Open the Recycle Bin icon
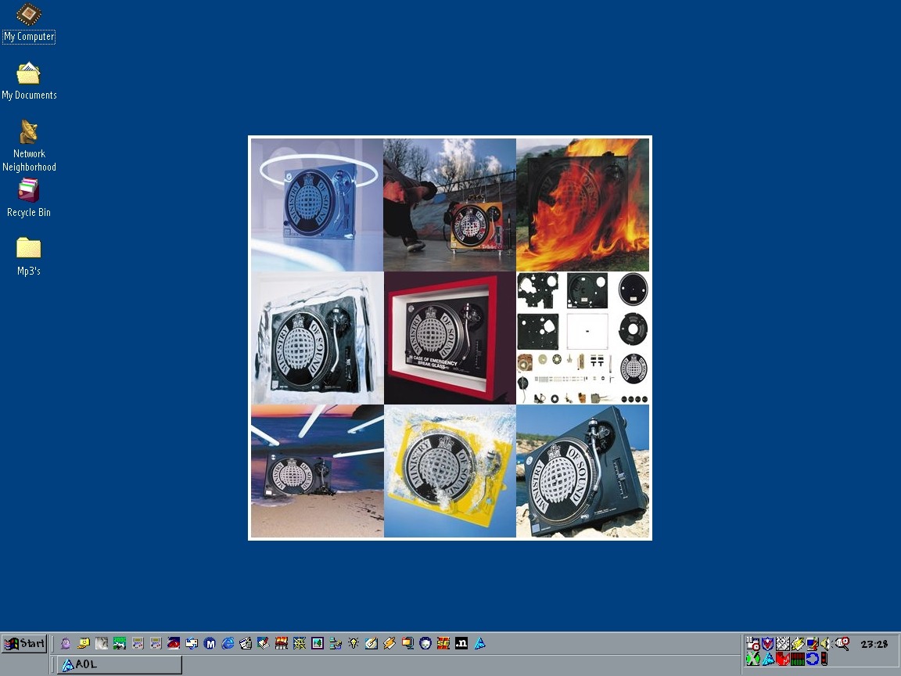901x676 pixels. point(29,192)
